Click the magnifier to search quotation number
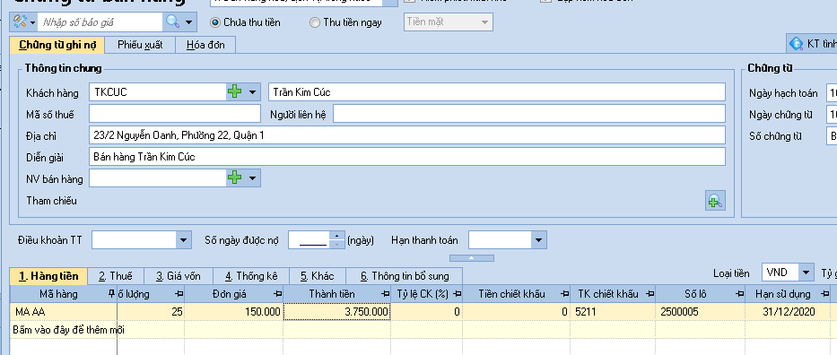Screen dimensions: 837x355 (172, 22)
